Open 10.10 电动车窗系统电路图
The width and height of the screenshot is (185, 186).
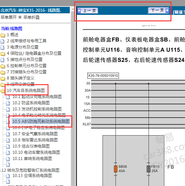pyautogui.click(x=36, y=152)
